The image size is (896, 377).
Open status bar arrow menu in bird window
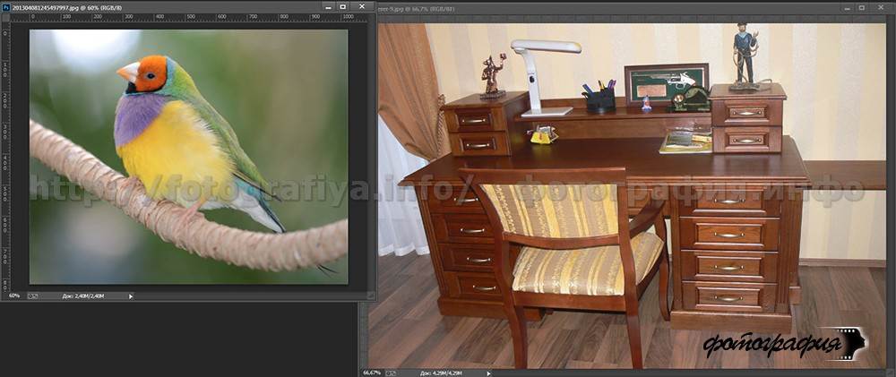(x=130, y=296)
